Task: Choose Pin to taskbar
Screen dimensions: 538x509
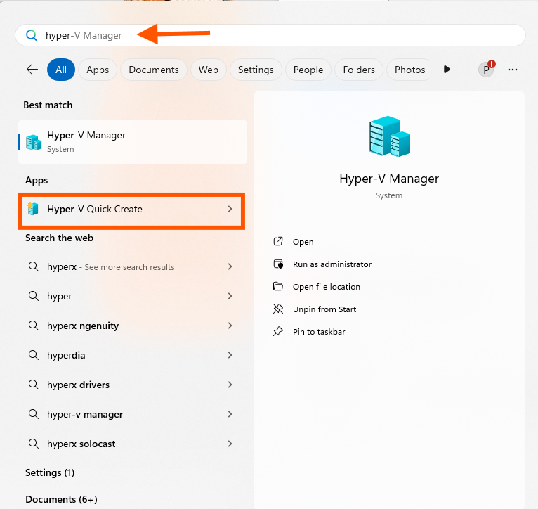Action: (x=319, y=332)
